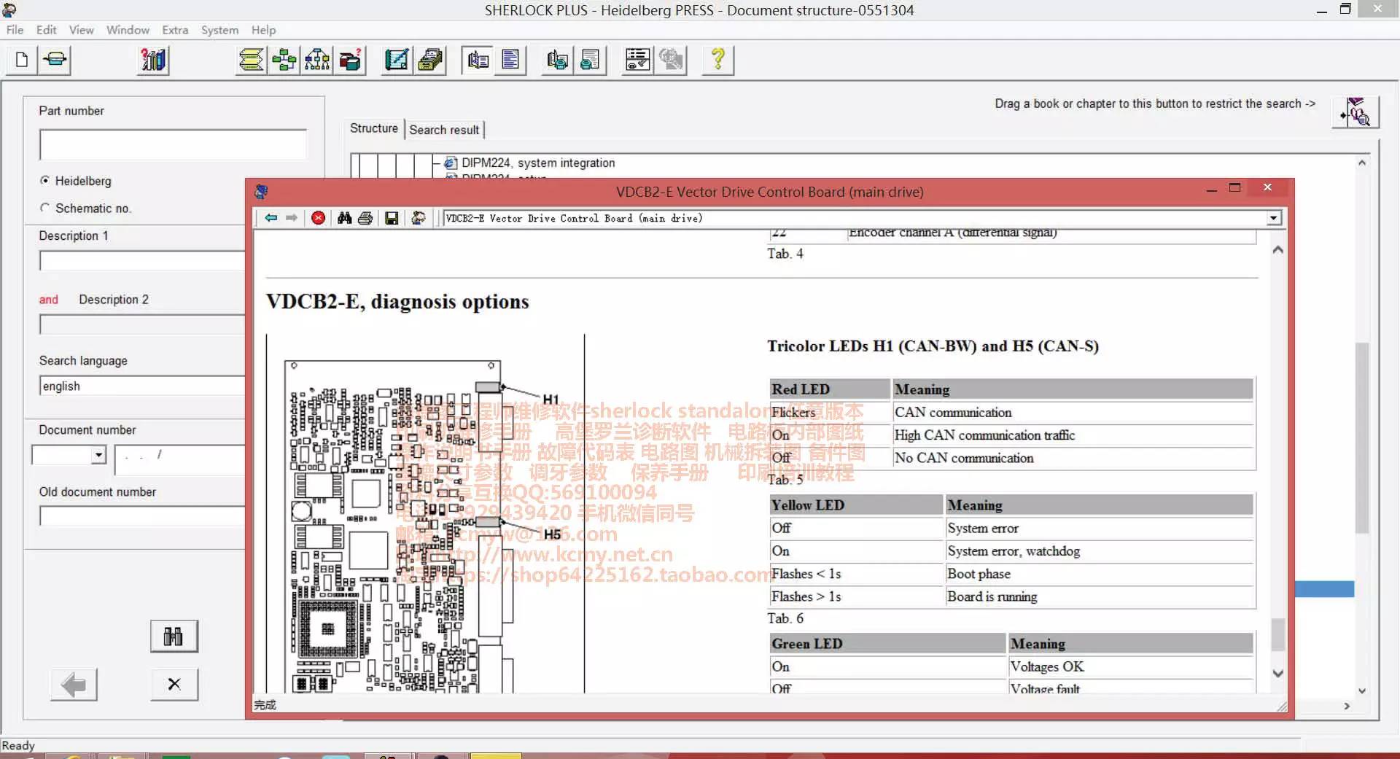Open the Edit menu
This screenshot has width=1400, height=759.
point(46,30)
